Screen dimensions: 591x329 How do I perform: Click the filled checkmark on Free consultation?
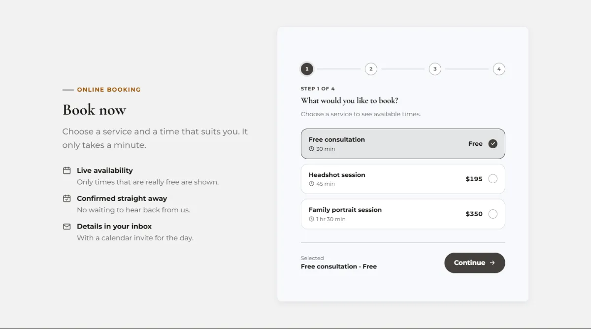tap(492, 144)
